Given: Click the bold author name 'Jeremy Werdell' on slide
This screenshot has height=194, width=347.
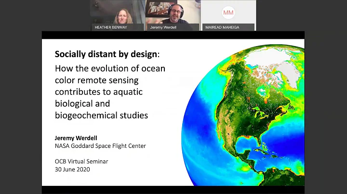Looking at the screenshot, I should click(x=76, y=138).
